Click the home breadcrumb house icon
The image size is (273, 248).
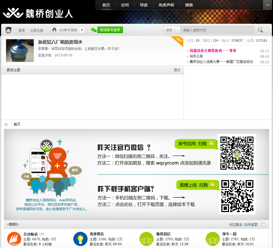[x=6, y=125]
